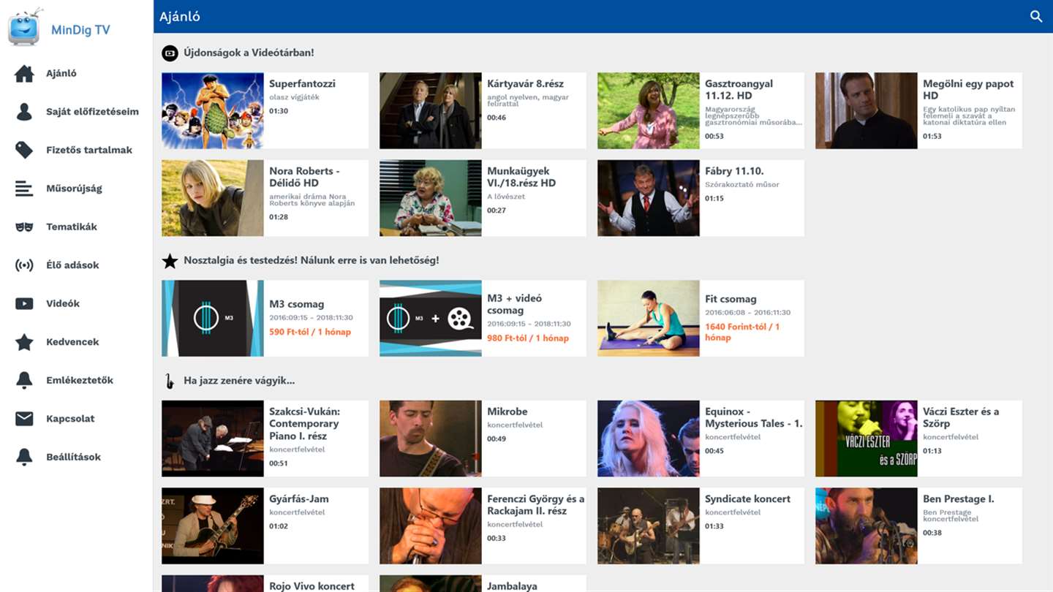Click the Nora Roberts Délidő thumbnail
Screen dimensions: 1053x592
point(213,198)
